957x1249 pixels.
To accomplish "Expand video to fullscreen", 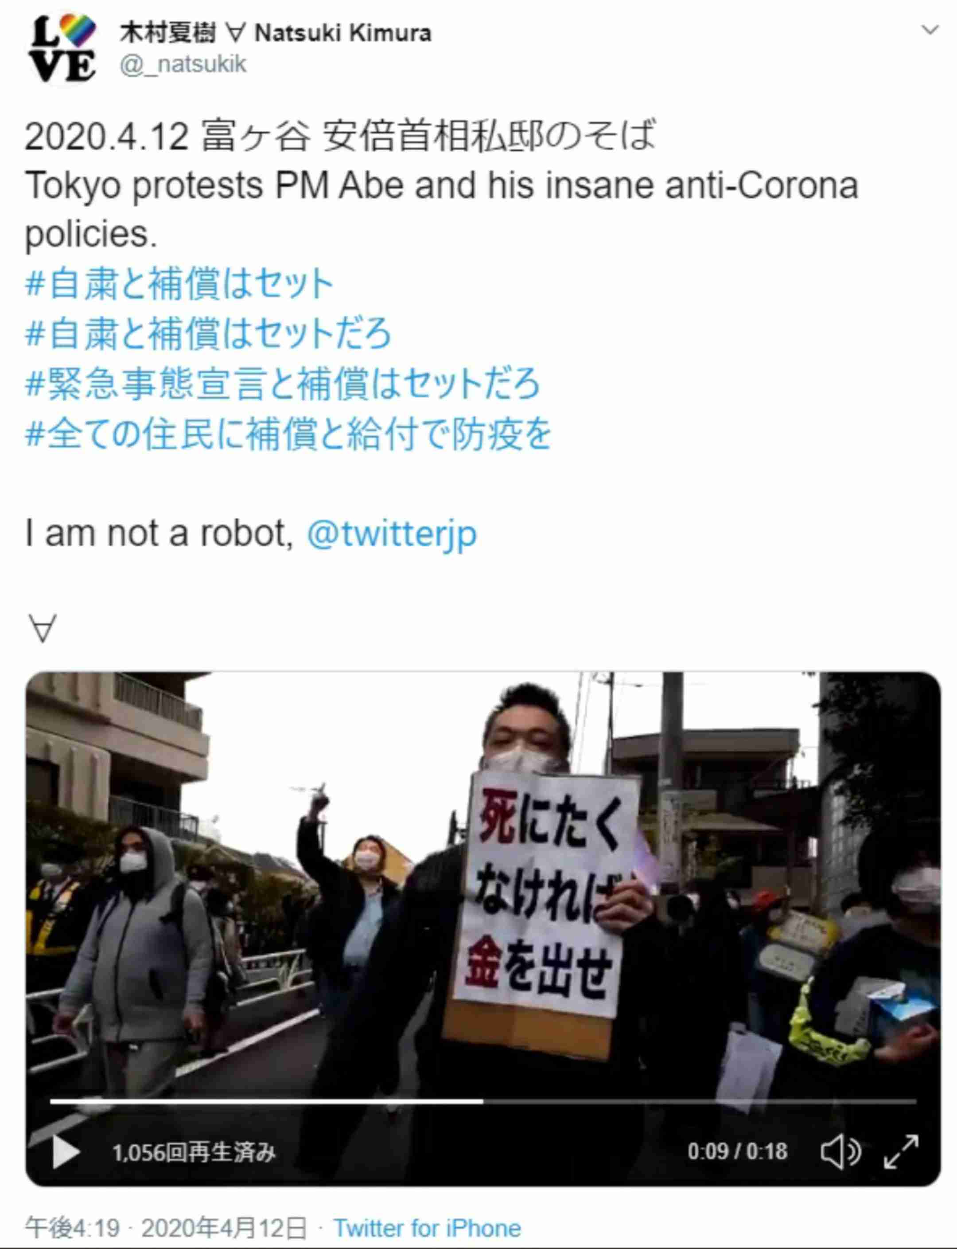I will click(x=901, y=1151).
